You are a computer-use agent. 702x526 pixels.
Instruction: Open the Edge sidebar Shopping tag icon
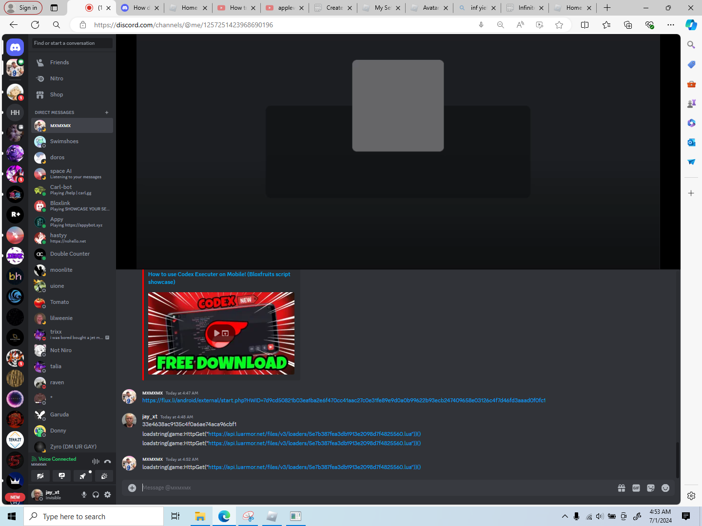coord(691,64)
